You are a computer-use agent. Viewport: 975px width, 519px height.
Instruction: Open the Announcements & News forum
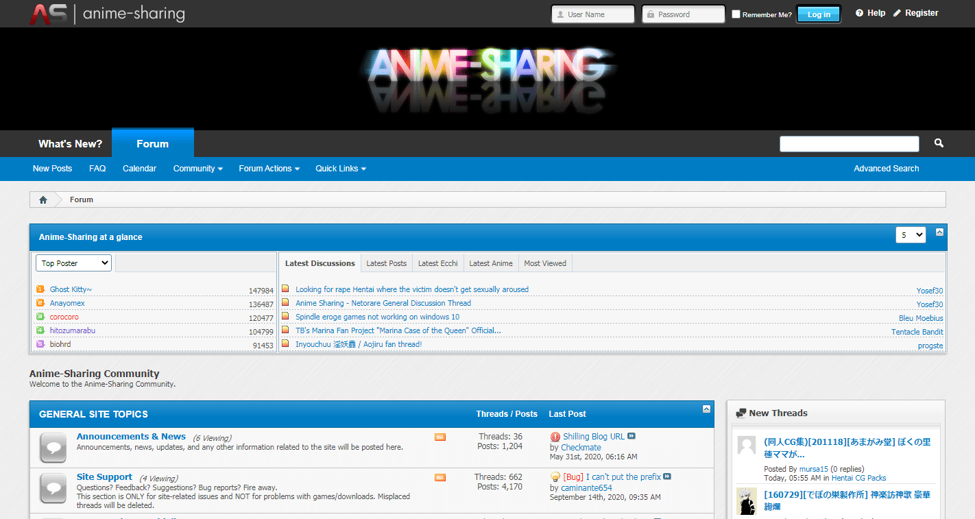pyautogui.click(x=131, y=437)
